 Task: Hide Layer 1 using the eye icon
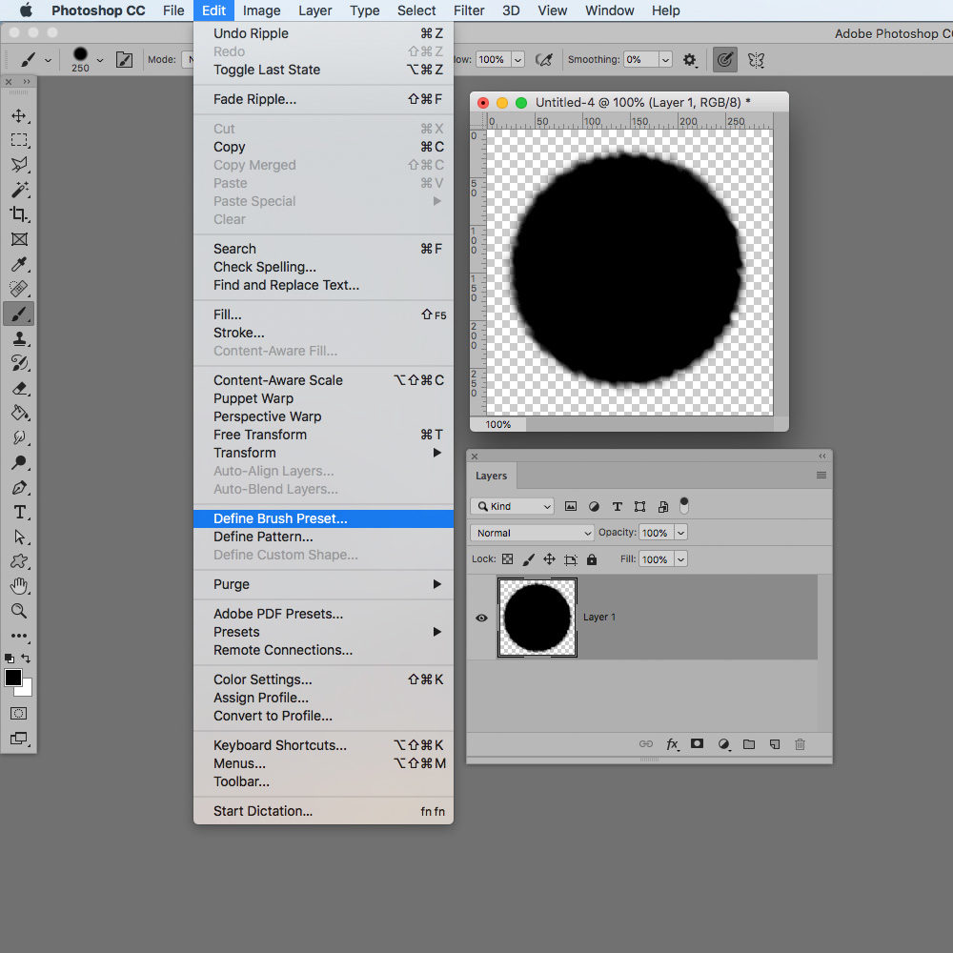pos(481,618)
